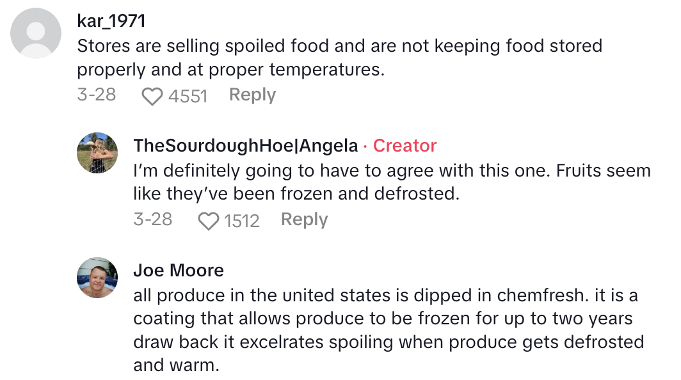Select Joe Moore's username
Image resolution: width=681 pixels, height=380 pixels.
click(x=179, y=271)
